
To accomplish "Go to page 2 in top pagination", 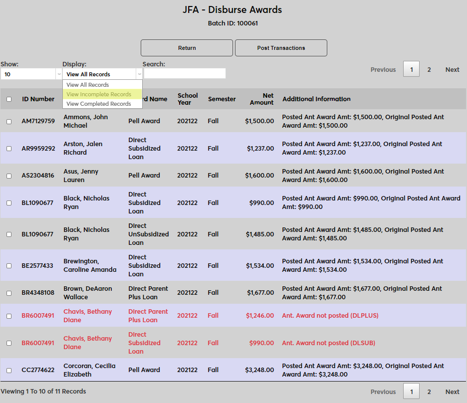I will 429,70.
